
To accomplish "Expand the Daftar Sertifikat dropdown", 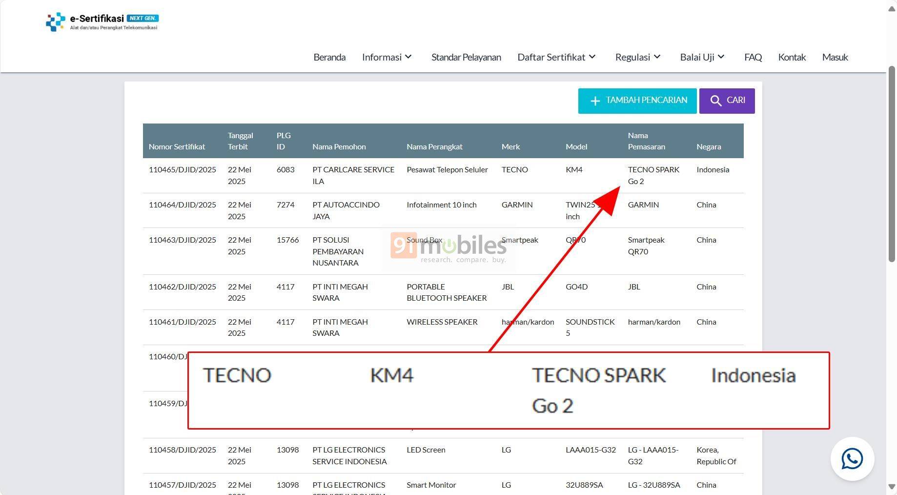I will pos(557,57).
